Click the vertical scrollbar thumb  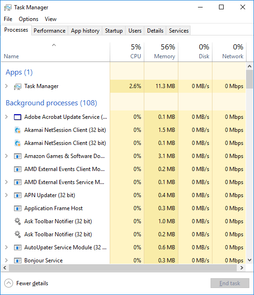(250, 79)
